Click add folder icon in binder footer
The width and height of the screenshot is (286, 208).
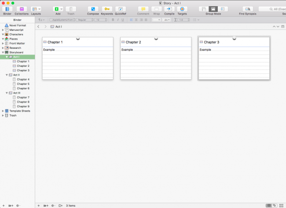coord(11,206)
